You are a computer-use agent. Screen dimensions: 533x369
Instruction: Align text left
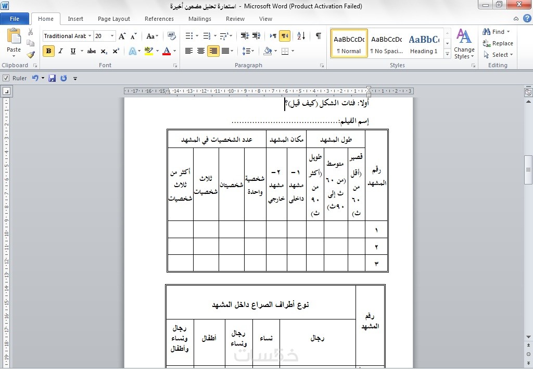(x=189, y=51)
